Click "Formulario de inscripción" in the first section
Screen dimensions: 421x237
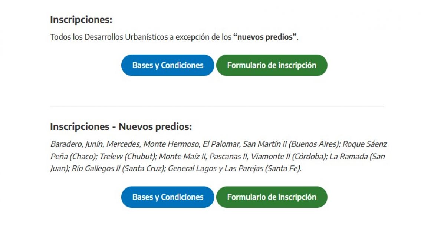pos(272,65)
